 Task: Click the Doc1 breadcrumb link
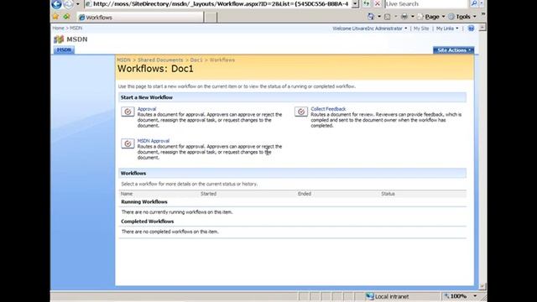(196, 60)
